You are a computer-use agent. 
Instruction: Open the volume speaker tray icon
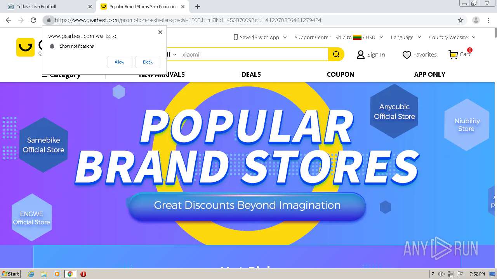(441, 274)
